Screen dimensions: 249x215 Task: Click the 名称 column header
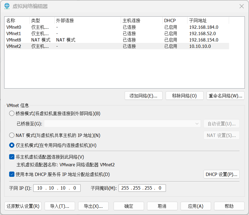tap(17, 20)
